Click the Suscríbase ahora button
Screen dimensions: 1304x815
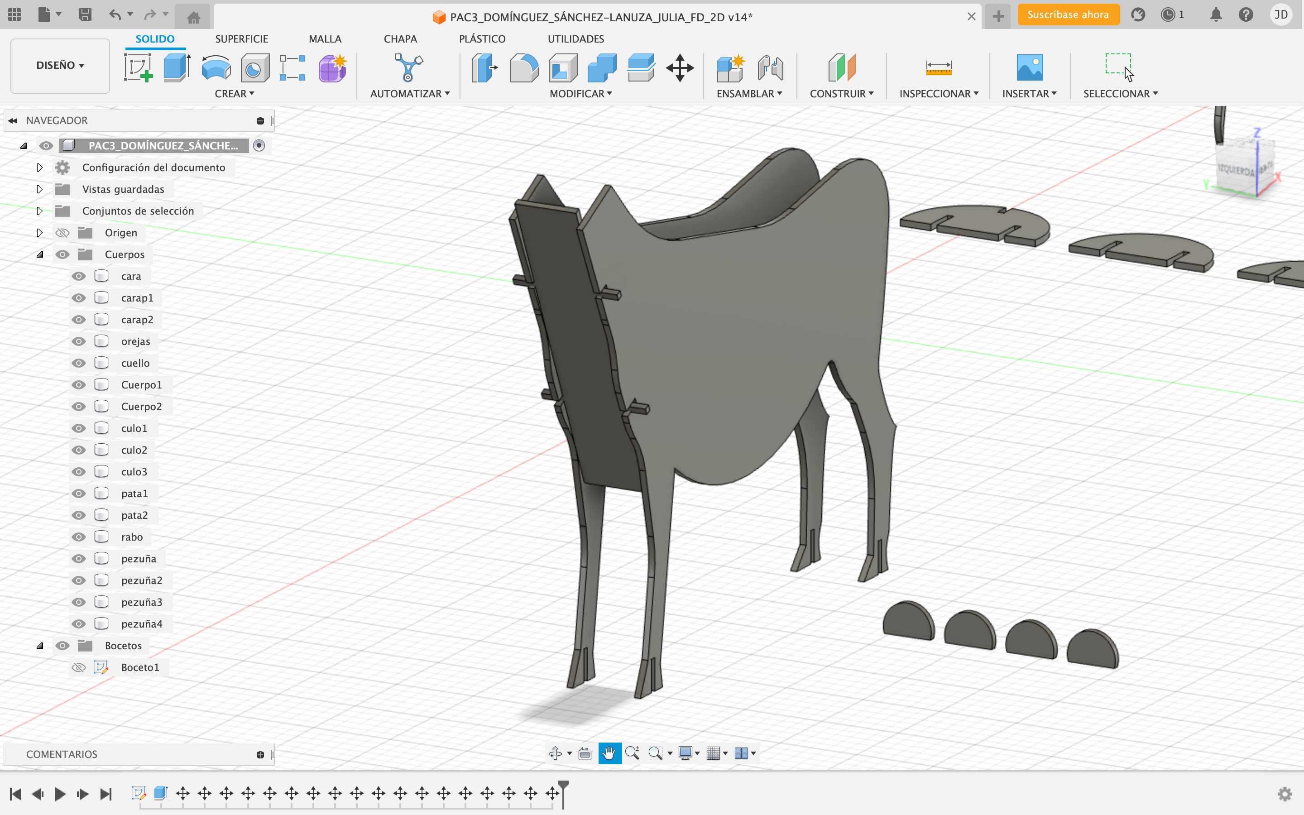pyautogui.click(x=1068, y=14)
